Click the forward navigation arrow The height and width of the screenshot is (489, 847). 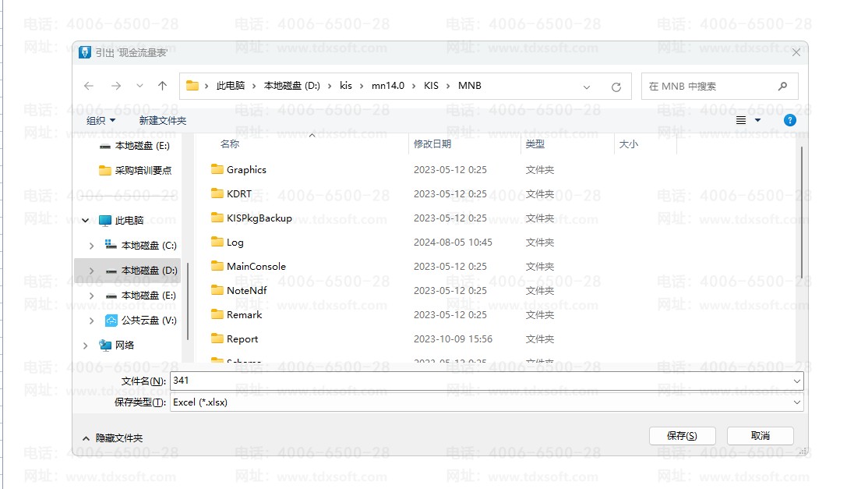pos(115,87)
